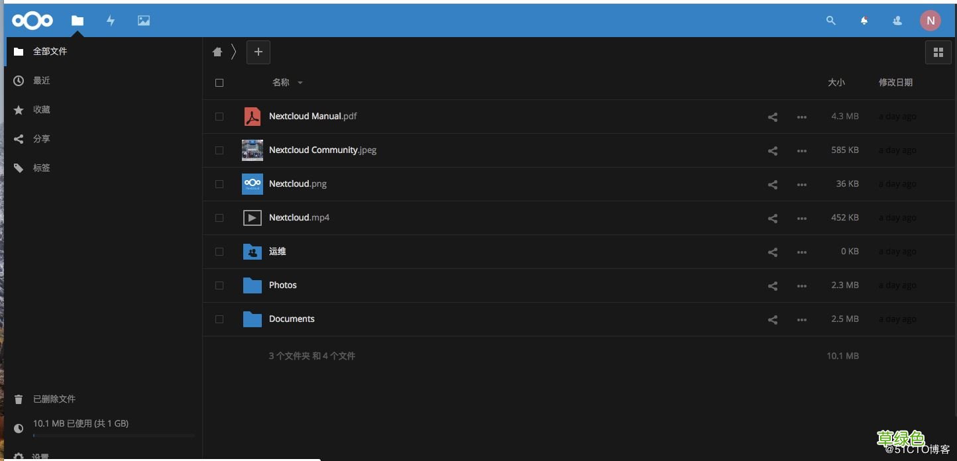
Task: Click the 10.1 MB 已使用 quota text
Action: pos(81,423)
